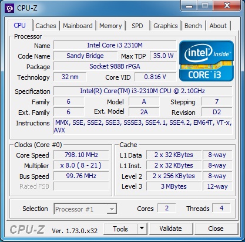Click the Level 3 cache size field
245x242 pixels.
coord(174,186)
